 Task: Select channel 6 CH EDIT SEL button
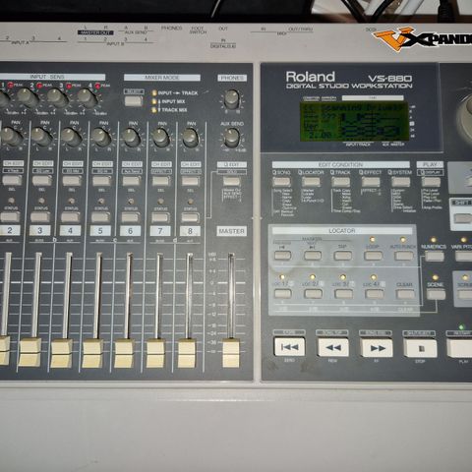[x=131, y=181]
